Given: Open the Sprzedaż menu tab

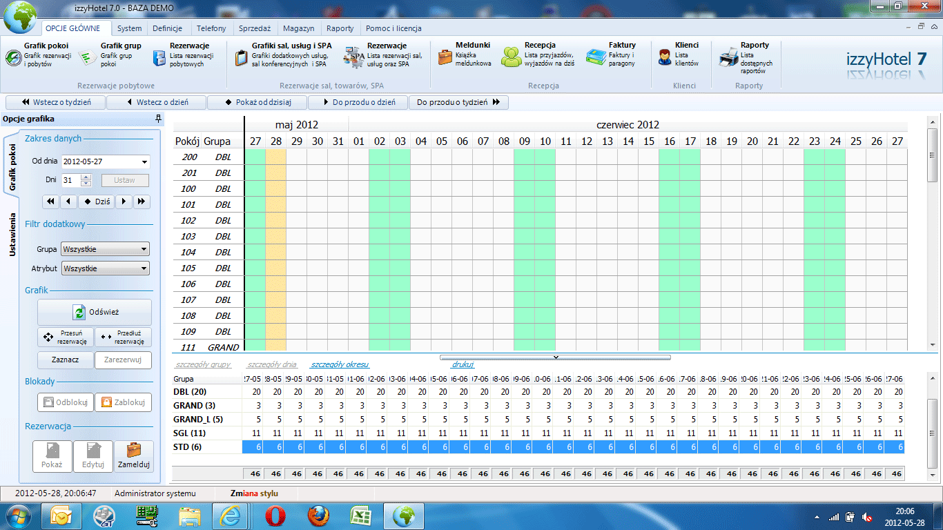Looking at the screenshot, I should point(255,28).
